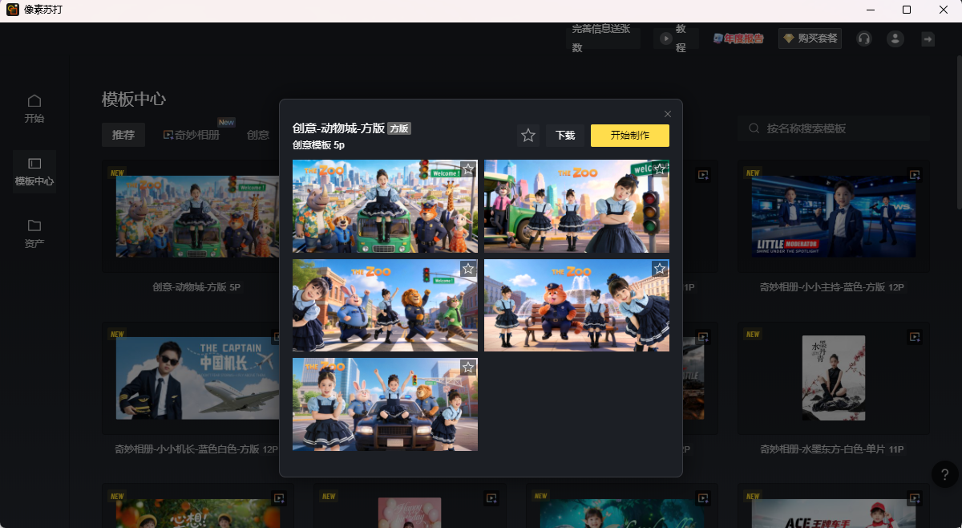
Task: Click the 下载 download button
Action: pyautogui.click(x=565, y=136)
